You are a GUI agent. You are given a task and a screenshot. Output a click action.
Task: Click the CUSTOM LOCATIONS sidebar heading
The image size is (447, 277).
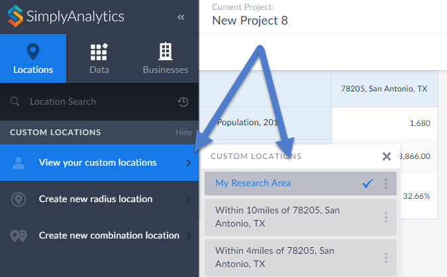tap(56, 133)
